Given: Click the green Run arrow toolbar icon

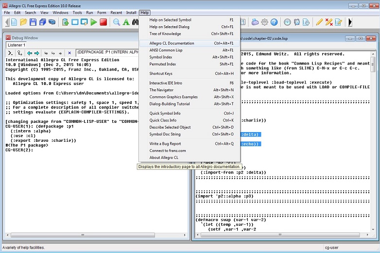Looking at the screenshot, I should [x=94, y=22].
